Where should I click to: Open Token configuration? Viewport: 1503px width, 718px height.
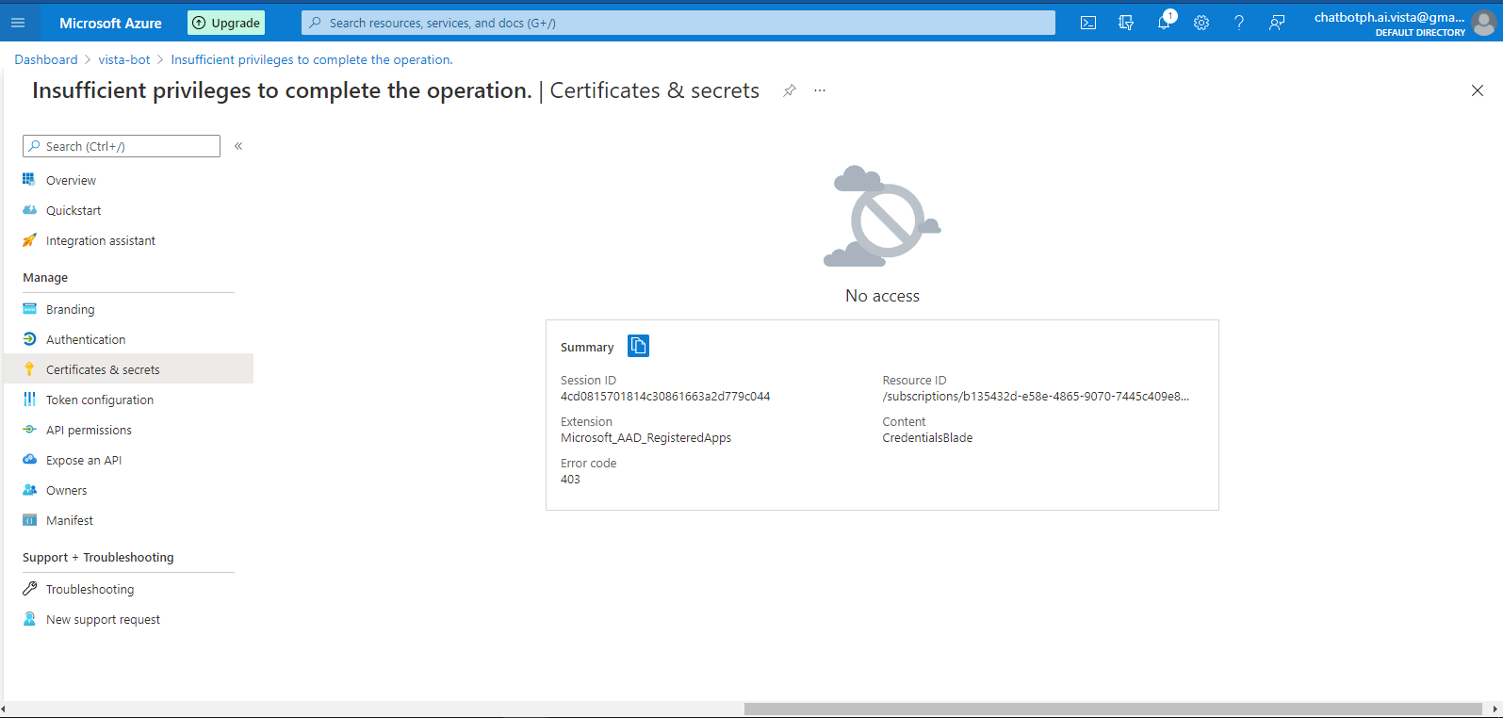click(x=128, y=400)
